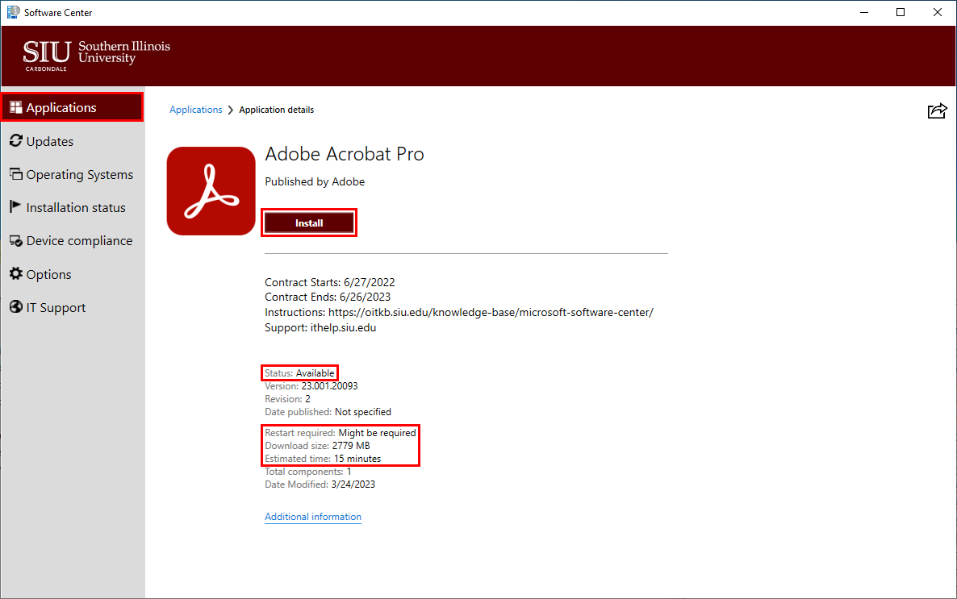The width and height of the screenshot is (957, 599).
Task: Click Install for Adobe Acrobat Pro
Action: 309,223
